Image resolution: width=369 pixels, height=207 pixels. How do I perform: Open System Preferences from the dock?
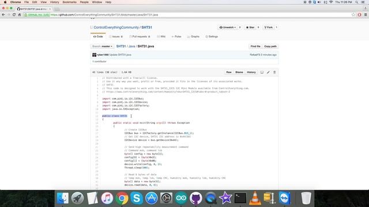[x=166, y=198]
